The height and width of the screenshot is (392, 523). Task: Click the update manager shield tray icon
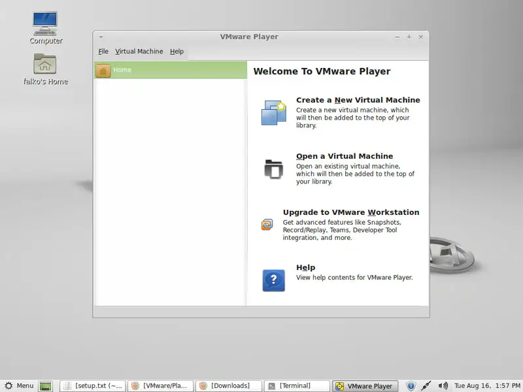coord(411,386)
